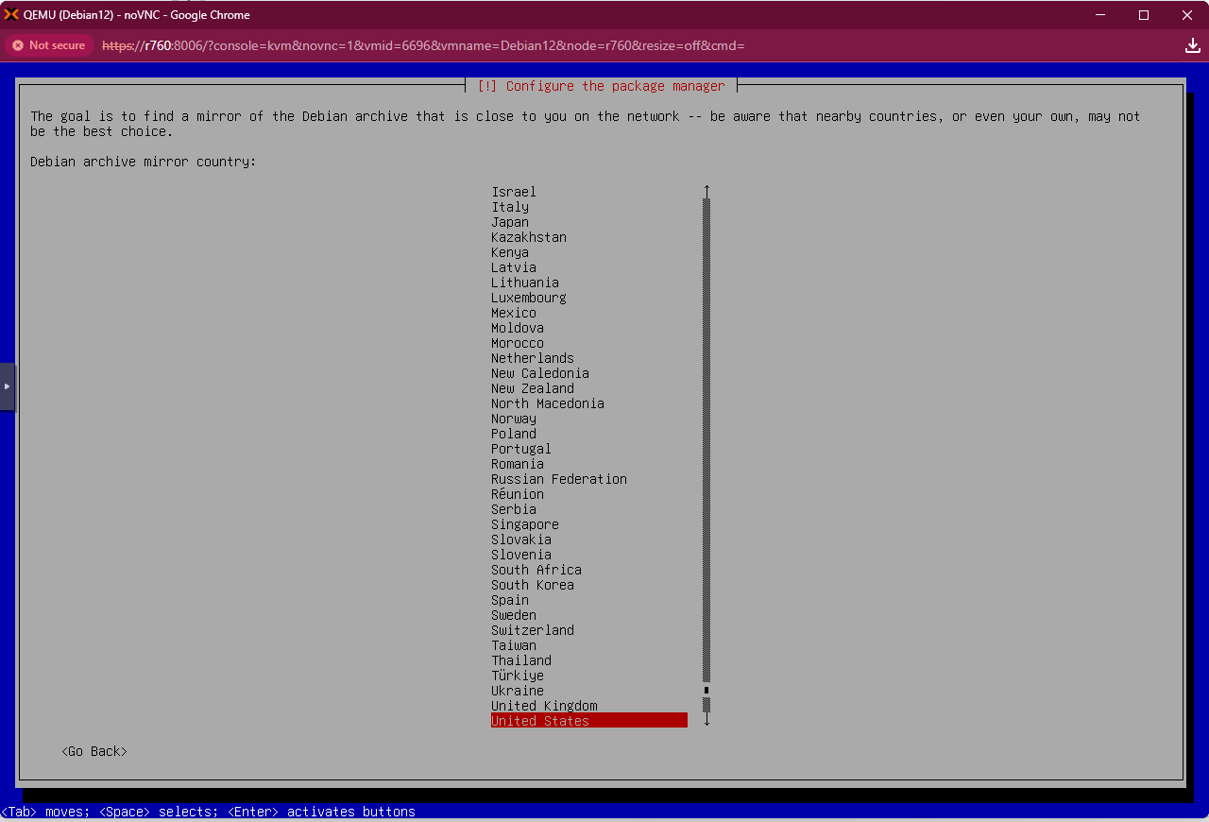Click the Proxmox noVNC icon in the title bar

click(x=13, y=14)
